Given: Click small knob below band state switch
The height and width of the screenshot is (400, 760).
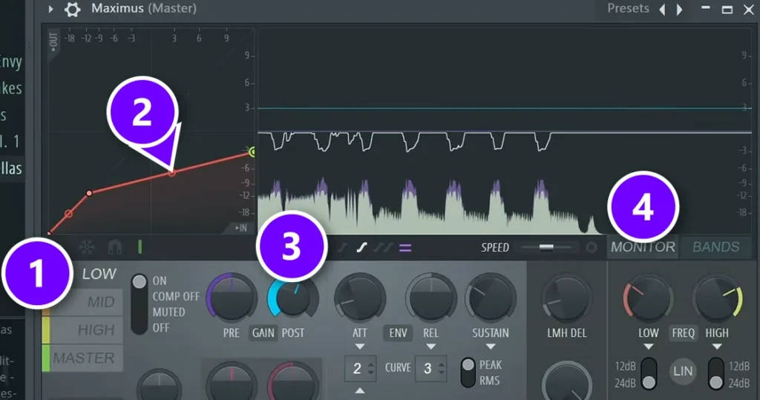Looking at the screenshot, I should pyautogui.click(x=159, y=385).
